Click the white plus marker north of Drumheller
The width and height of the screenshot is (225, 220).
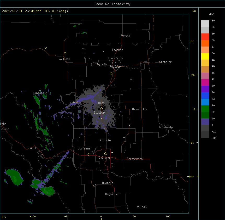click(x=160, y=98)
